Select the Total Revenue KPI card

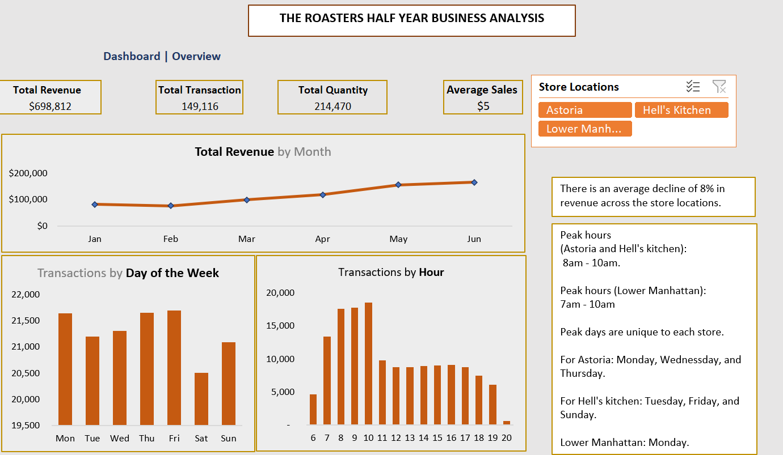50,97
